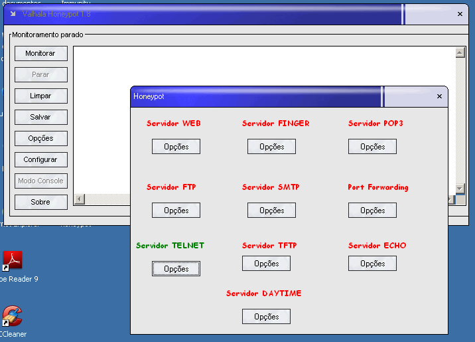Save the log with Salvar button
This screenshot has width=475, height=342.
click(x=41, y=117)
